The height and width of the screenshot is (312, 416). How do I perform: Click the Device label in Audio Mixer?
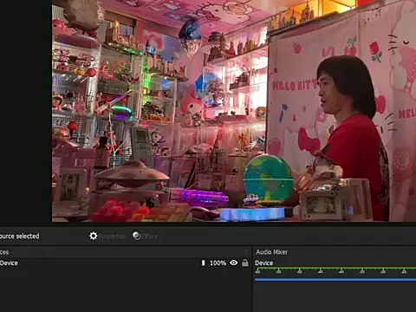(264, 263)
